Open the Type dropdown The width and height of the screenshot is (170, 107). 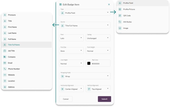pos(85,12)
